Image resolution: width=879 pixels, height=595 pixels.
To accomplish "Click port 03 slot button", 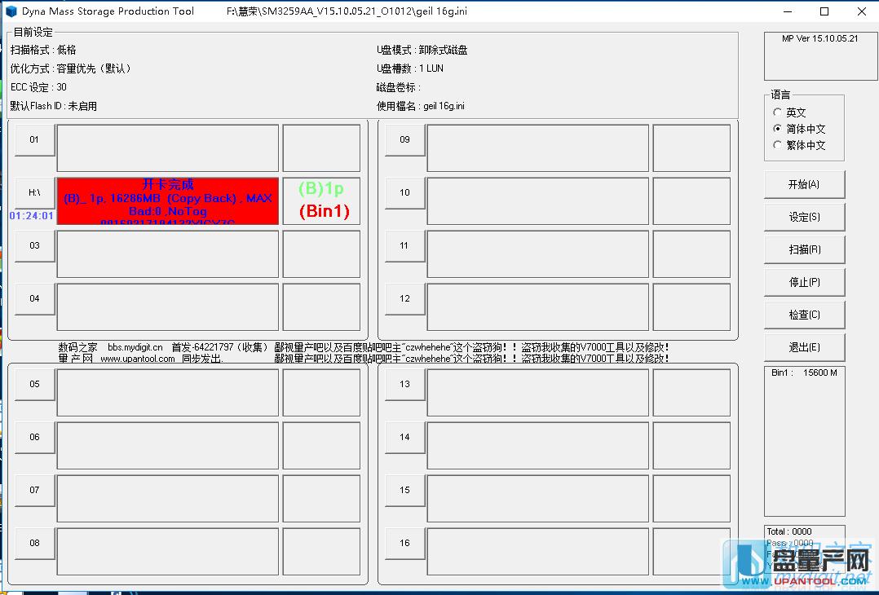I will [34, 245].
